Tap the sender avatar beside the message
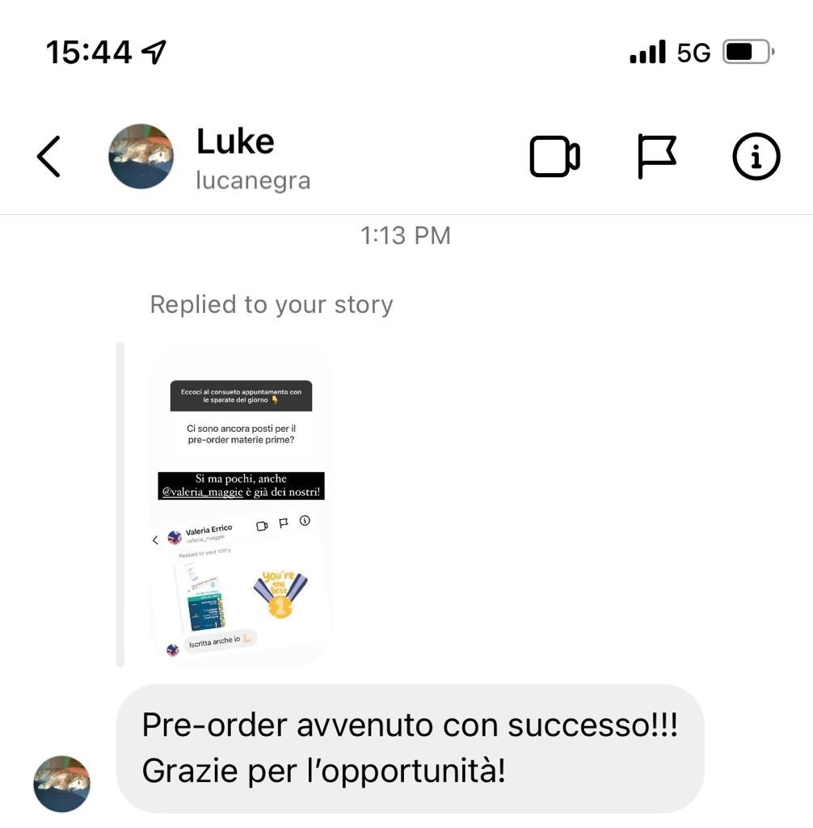This screenshot has height=828, width=813. (x=61, y=784)
